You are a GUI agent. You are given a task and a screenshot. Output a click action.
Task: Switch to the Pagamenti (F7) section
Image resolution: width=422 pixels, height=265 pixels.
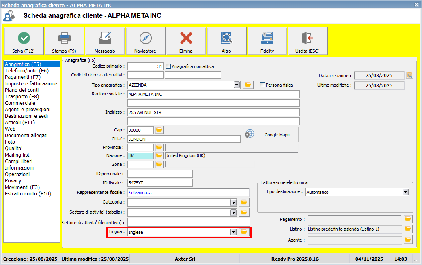23,77
